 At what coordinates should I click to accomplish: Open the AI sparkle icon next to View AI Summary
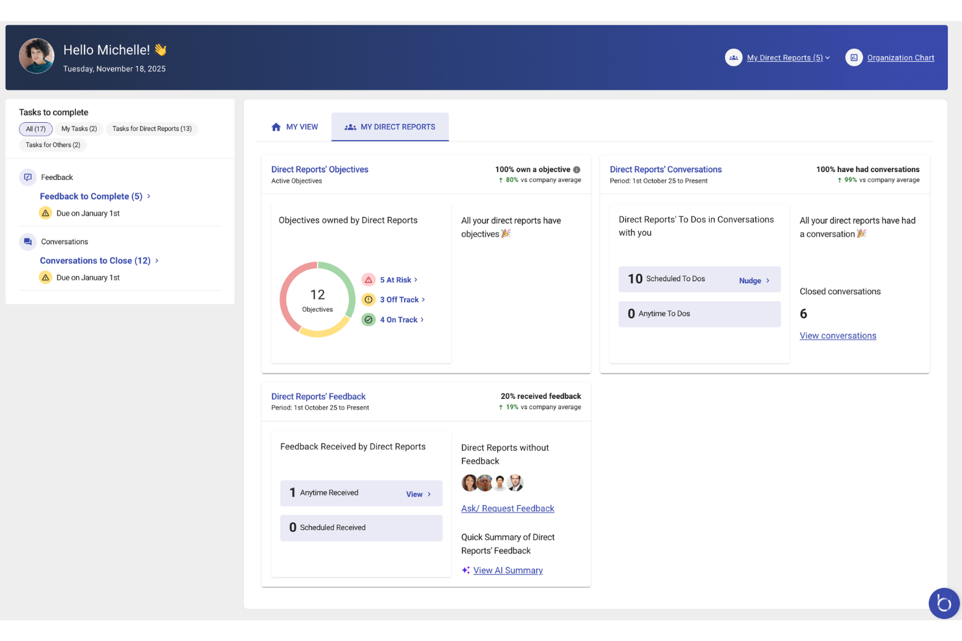click(465, 570)
